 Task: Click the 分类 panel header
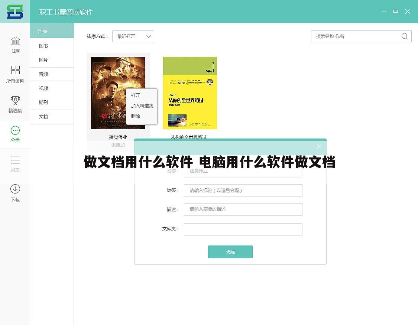(x=52, y=30)
